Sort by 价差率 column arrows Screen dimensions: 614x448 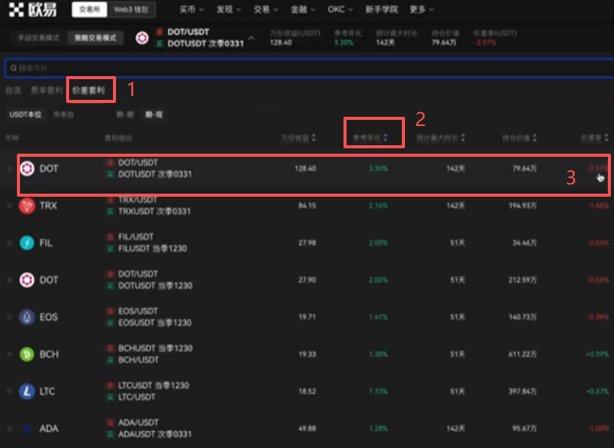click(606, 138)
